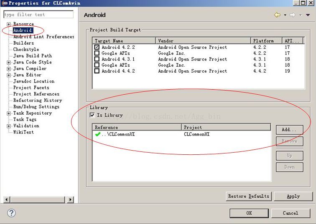Click the Properties window title icon
The image size is (316, 224).
point(5,3)
